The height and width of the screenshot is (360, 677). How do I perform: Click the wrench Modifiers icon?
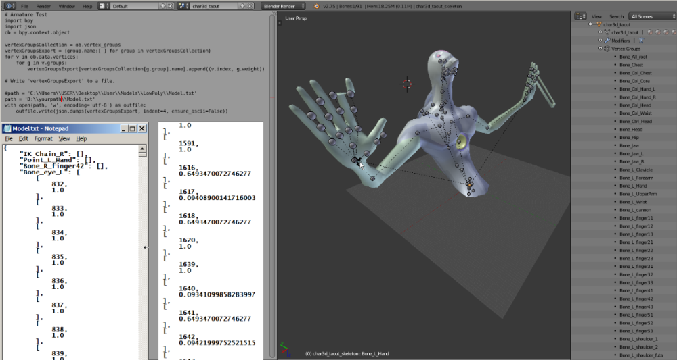click(607, 41)
